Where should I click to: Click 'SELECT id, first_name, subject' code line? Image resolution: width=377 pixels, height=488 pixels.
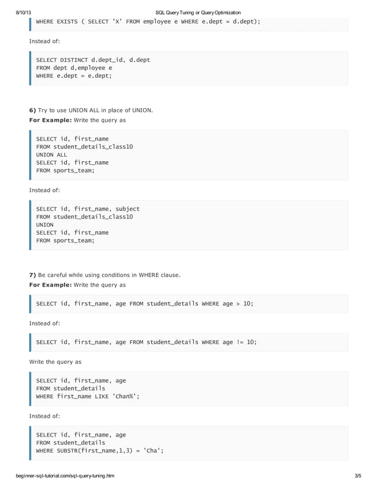coord(88,209)
